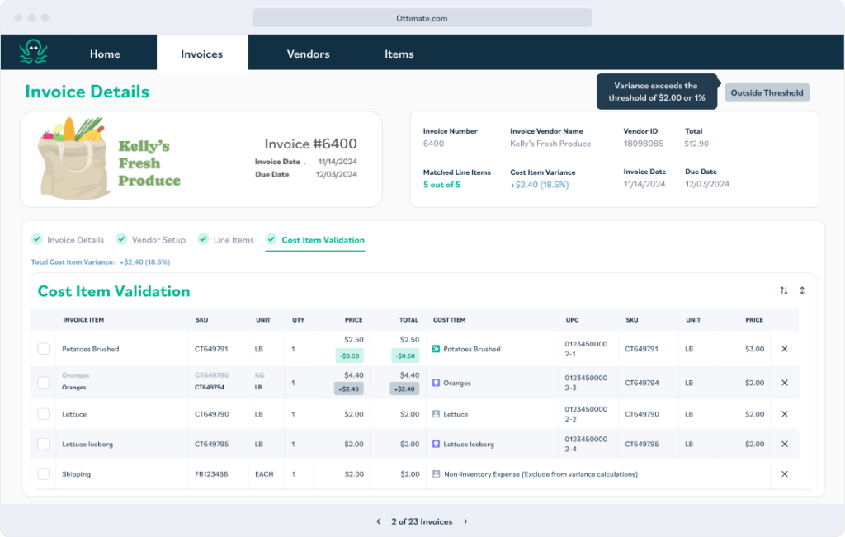Viewport: 845px width, 537px height.
Task: Remove the Potatoes Brushed cost item match
Action: click(x=785, y=349)
